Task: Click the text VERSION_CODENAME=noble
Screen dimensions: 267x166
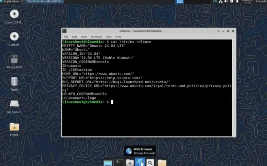Action: point(85,62)
